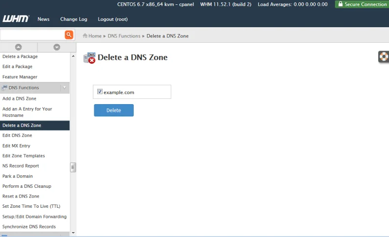Click the Load Averages status text

293,4
